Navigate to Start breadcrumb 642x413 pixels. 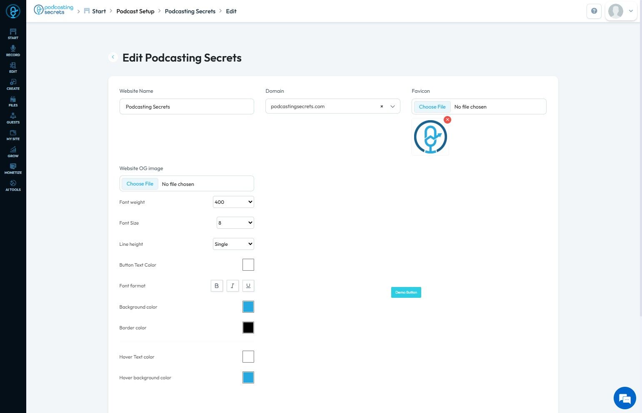(x=95, y=11)
